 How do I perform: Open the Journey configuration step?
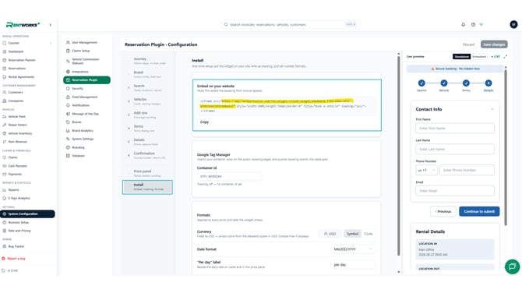(x=147, y=61)
